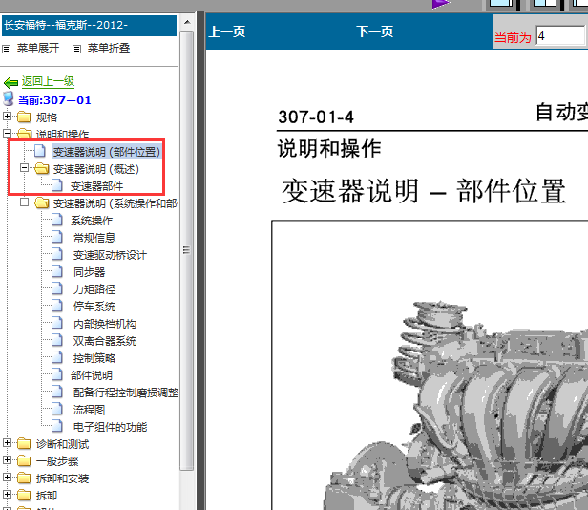
Task: Click the sidebar vertical scrollbar thumb
Action: (187, 250)
